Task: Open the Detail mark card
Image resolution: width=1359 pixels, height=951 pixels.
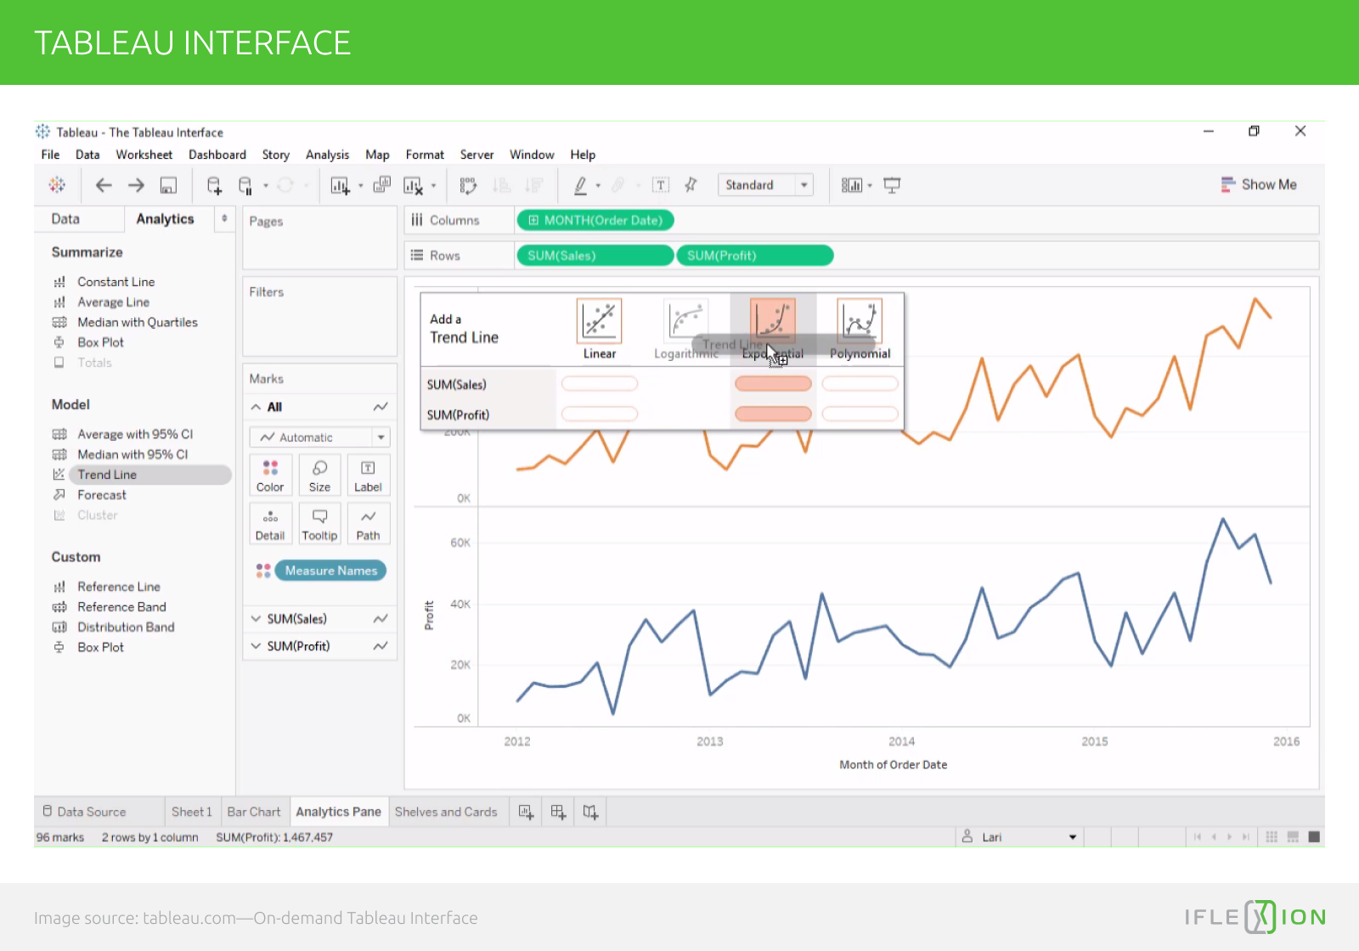Action: [270, 524]
